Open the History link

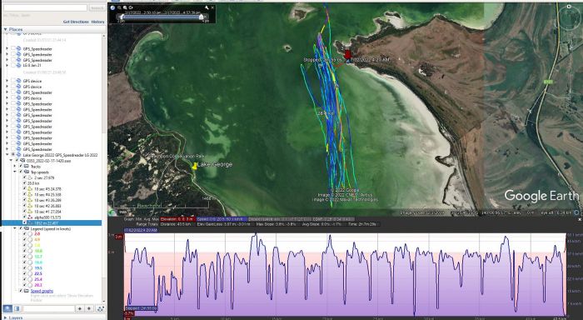(x=97, y=22)
